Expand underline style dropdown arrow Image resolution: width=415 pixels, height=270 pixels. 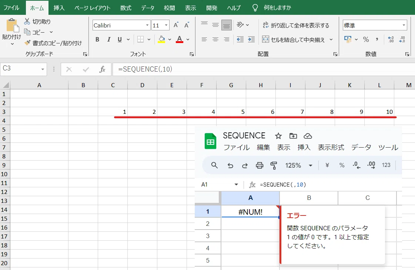pyautogui.click(x=128, y=40)
